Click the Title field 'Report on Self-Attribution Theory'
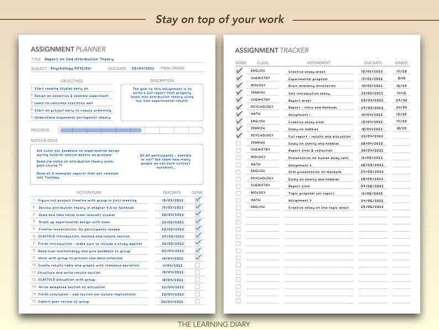This screenshot has width=439, height=330. [x=79, y=59]
